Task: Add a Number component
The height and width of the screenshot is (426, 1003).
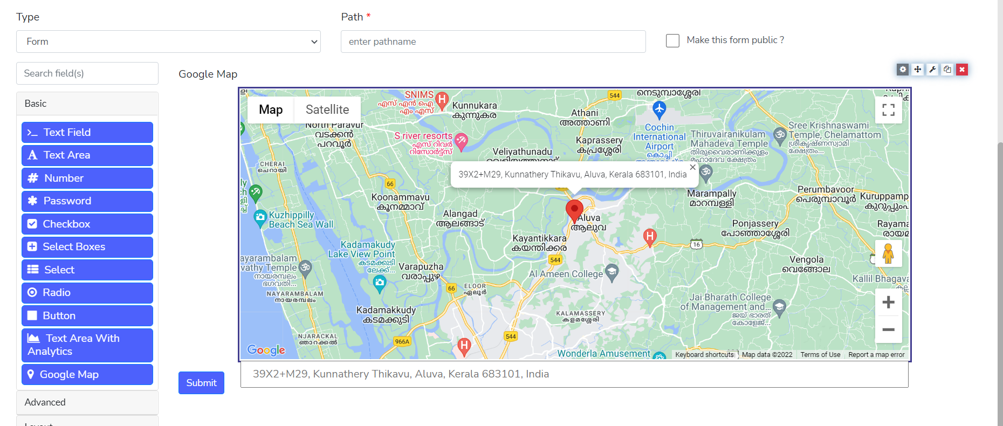Action: pos(87,178)
